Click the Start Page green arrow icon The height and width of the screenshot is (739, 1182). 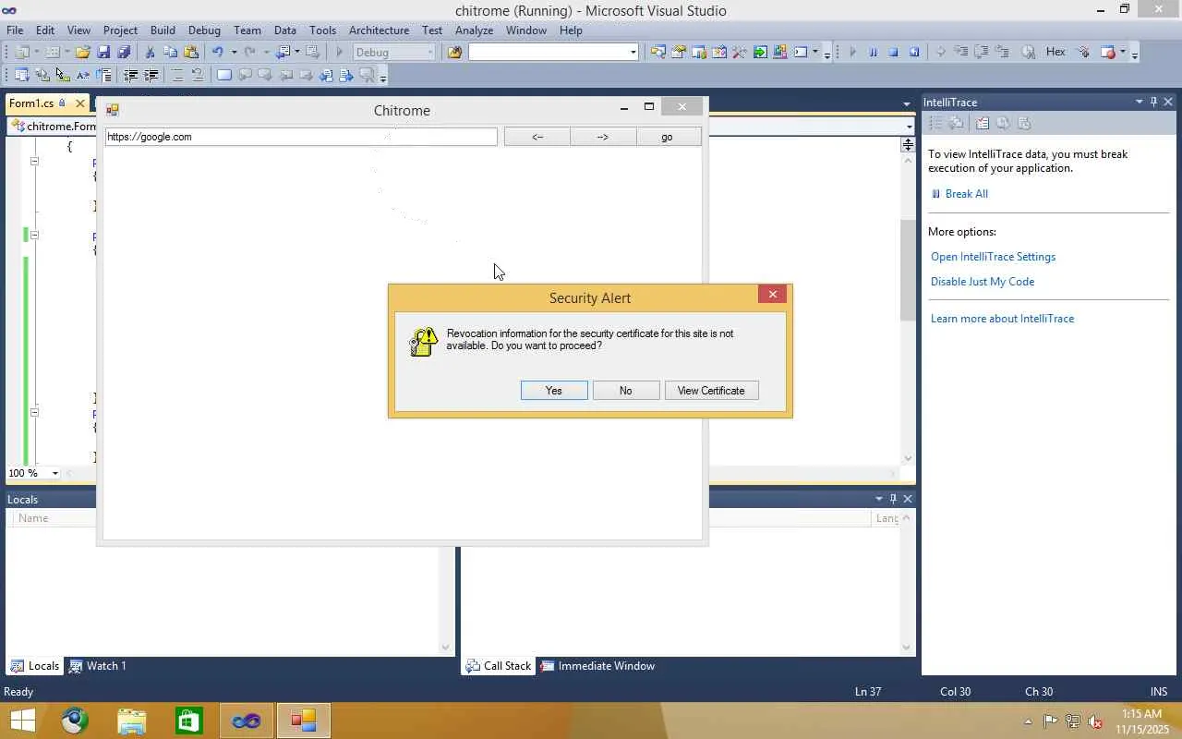[x=760, y=53]
